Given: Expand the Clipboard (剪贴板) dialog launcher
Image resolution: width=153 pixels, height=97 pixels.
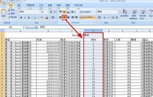Looking at the screenshot, I should [x=16, y=23].
